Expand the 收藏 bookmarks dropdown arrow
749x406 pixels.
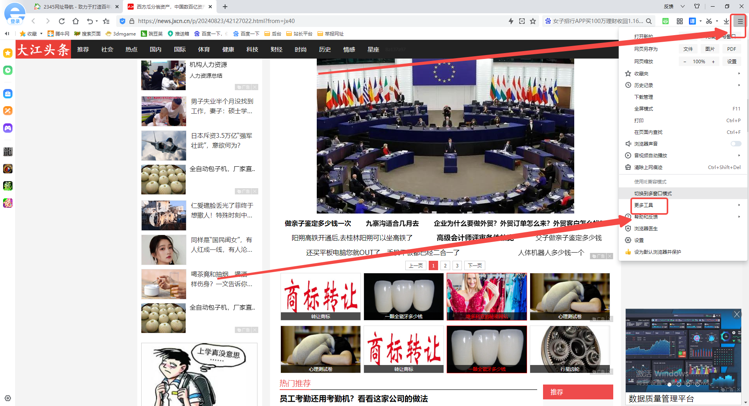coord(41,34)
